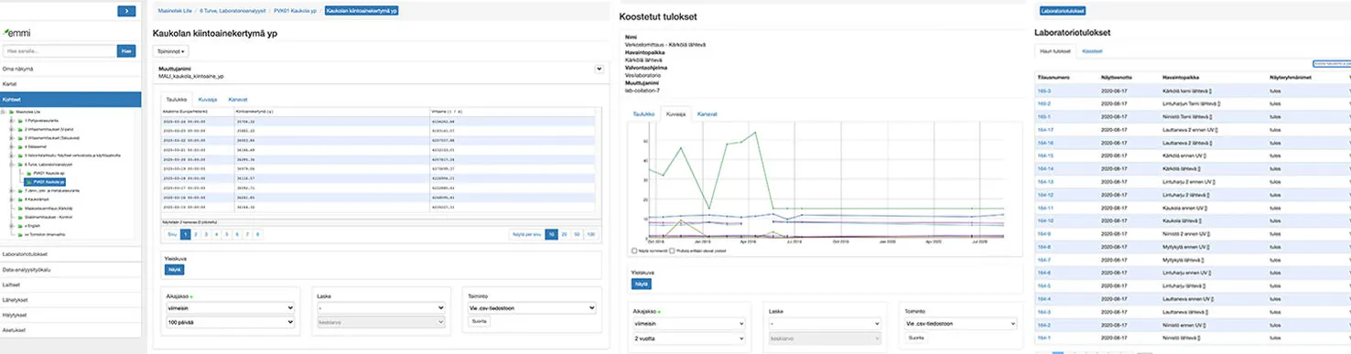Select Kanavat tab in Koostetut tulokset
This screenshot has height=354, width=1351.
pos(707,114)
